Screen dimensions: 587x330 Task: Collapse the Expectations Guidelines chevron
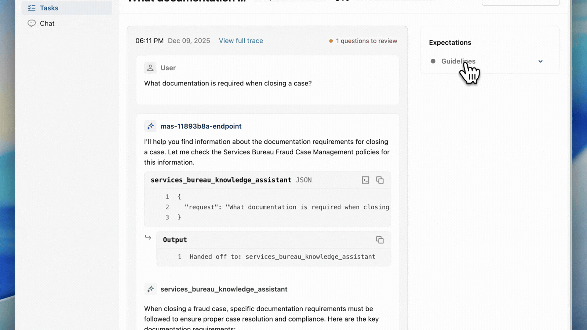click(x=540, y=61)
